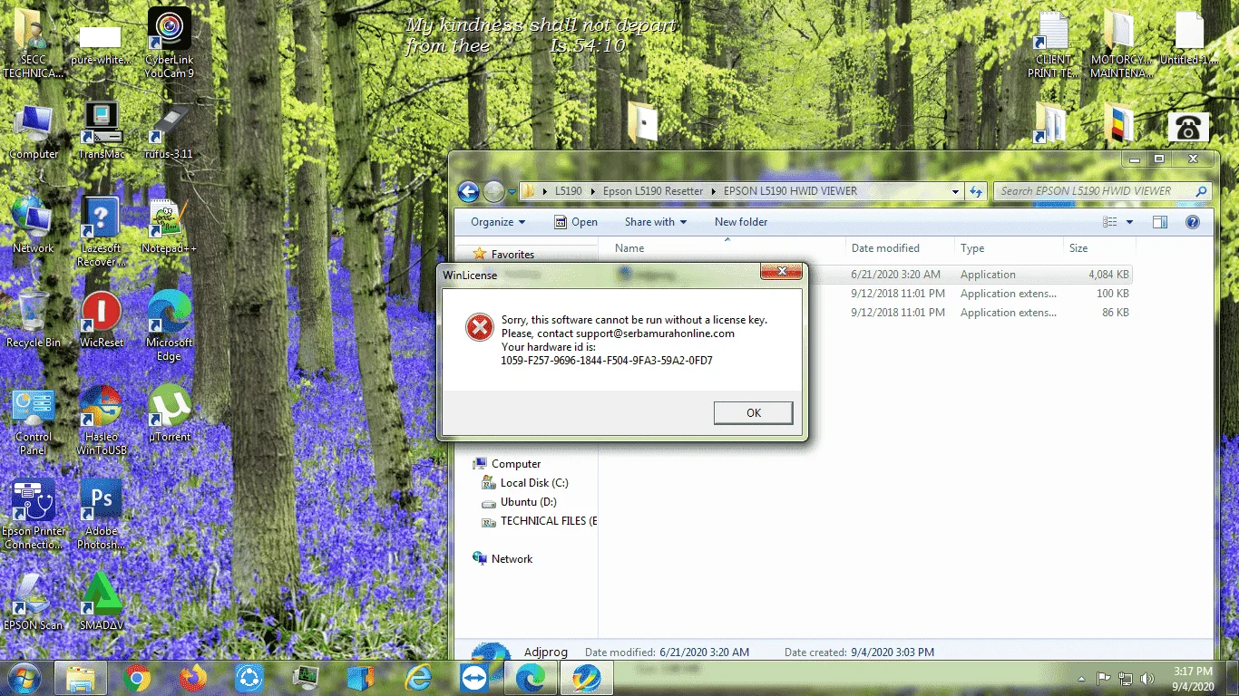Image resolution: width=1239 pixels, height=696 pixels.
Task: Click the 4,084 KB file size cell
Action: pos(1108,275)
